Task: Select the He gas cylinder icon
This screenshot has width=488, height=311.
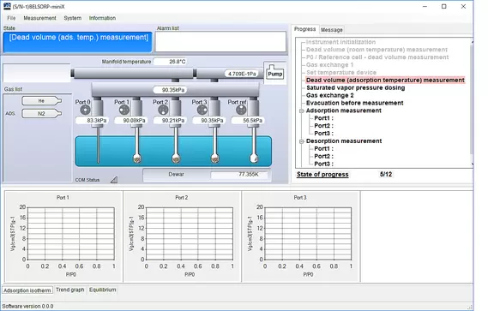Action: point(42,101)
